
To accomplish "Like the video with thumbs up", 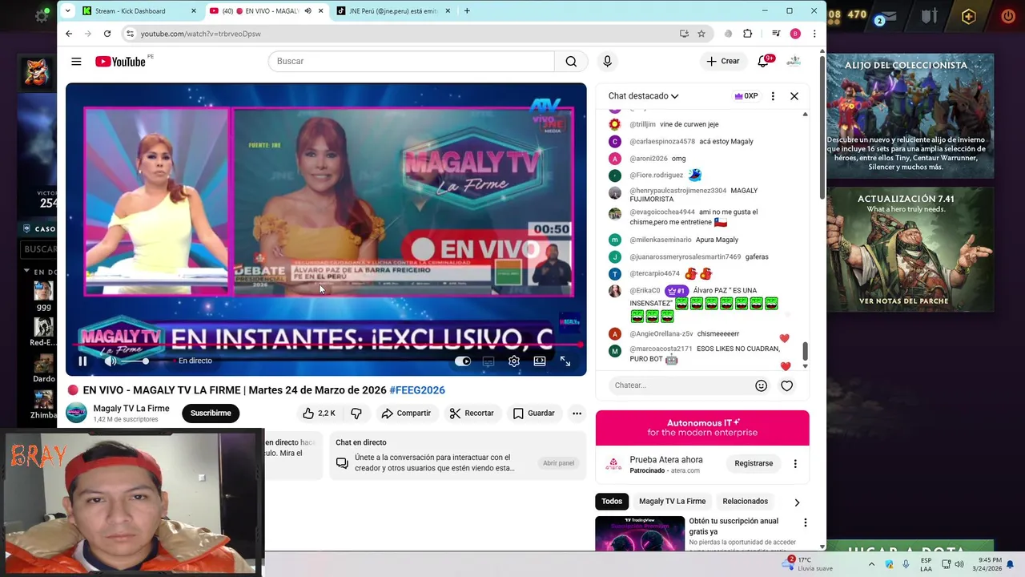I will click(x=319, y=414).
